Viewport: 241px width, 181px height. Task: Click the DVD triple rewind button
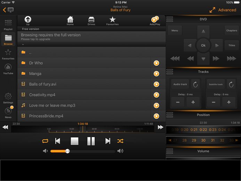(175, 58)
